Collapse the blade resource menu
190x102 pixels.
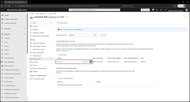click(x=53, y=23)
